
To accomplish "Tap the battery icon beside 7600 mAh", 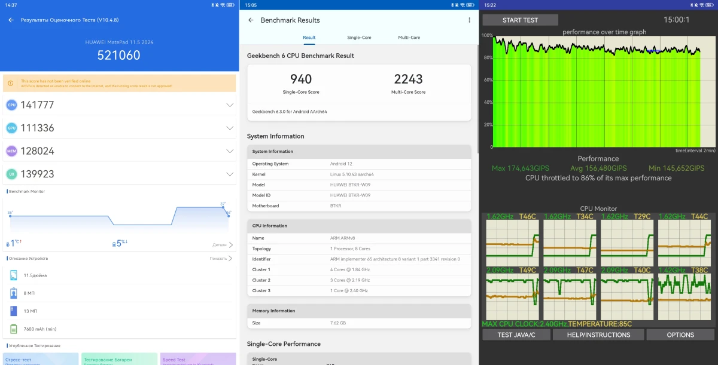I will click(x=14, y=329).
